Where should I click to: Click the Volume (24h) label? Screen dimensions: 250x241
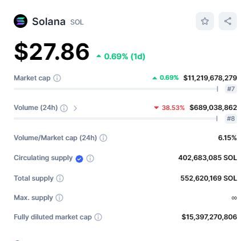(36, 108)
